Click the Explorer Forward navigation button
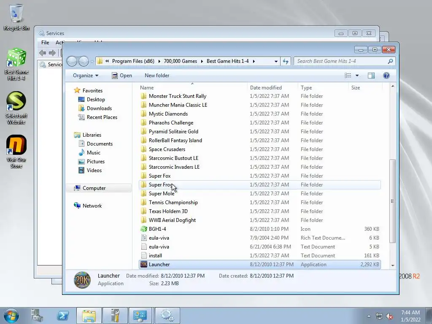Viewport: 432px width, 324px height. pyautogui.click(x=84, y=61)
